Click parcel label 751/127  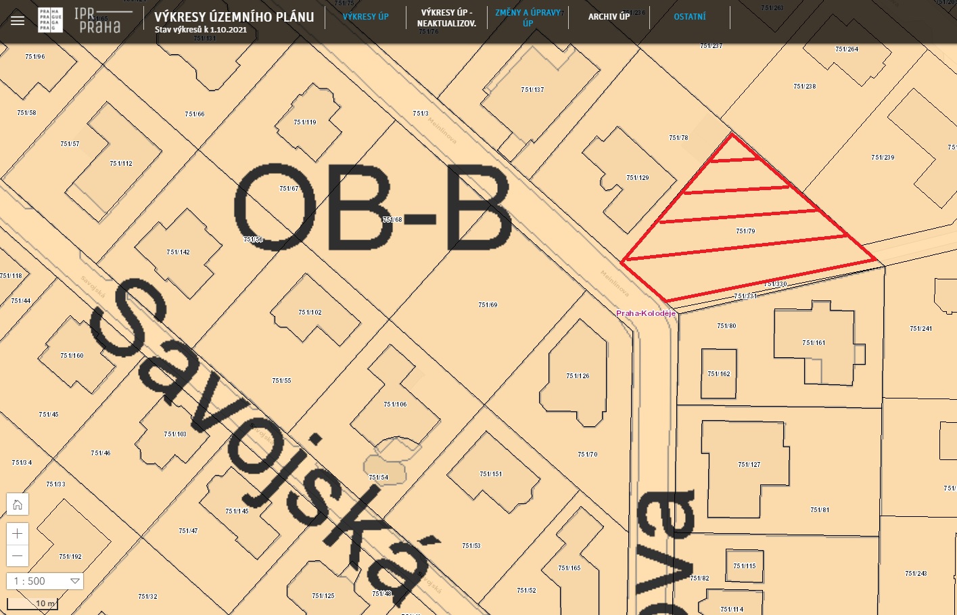749,465
